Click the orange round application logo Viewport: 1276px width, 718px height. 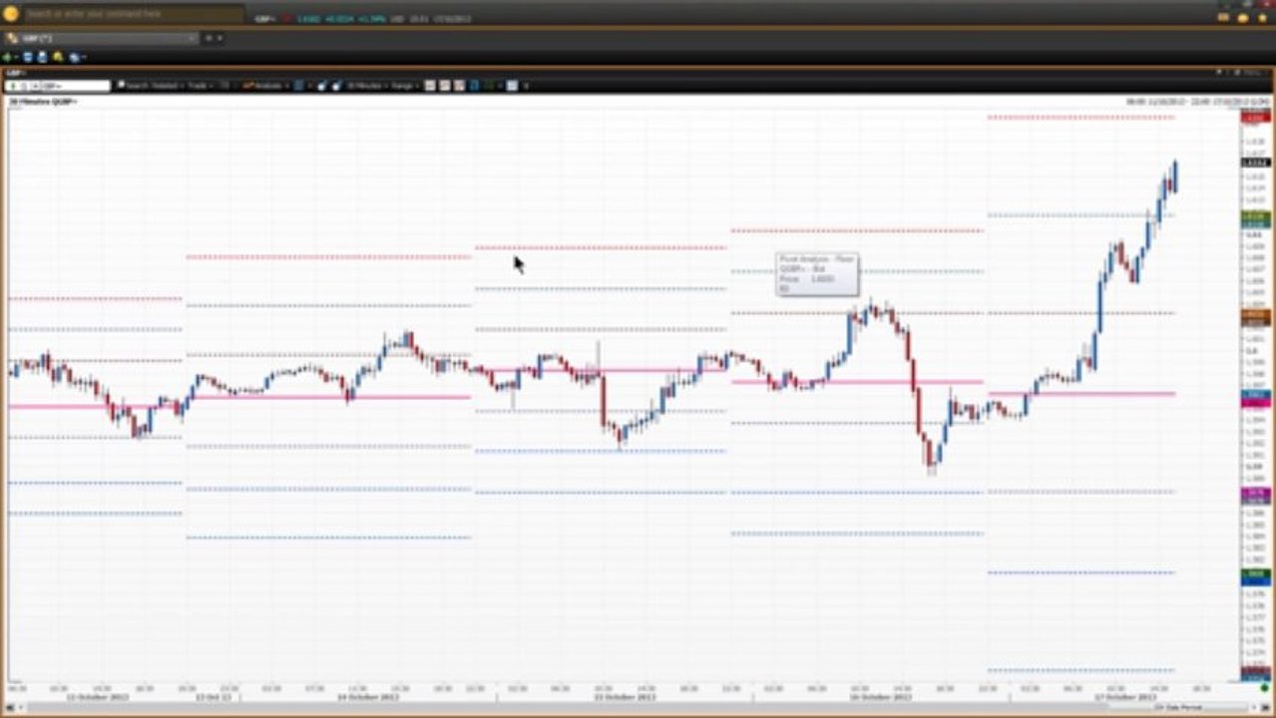tap(11, 14)
